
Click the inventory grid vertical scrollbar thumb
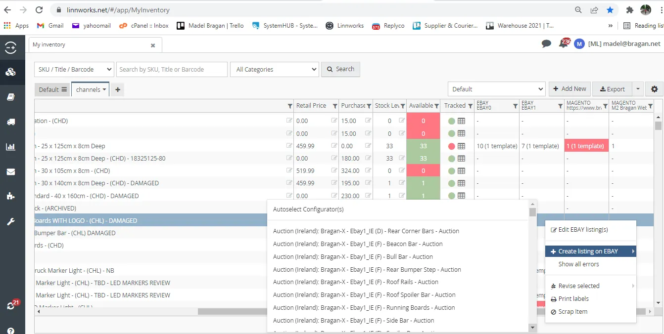658,125
